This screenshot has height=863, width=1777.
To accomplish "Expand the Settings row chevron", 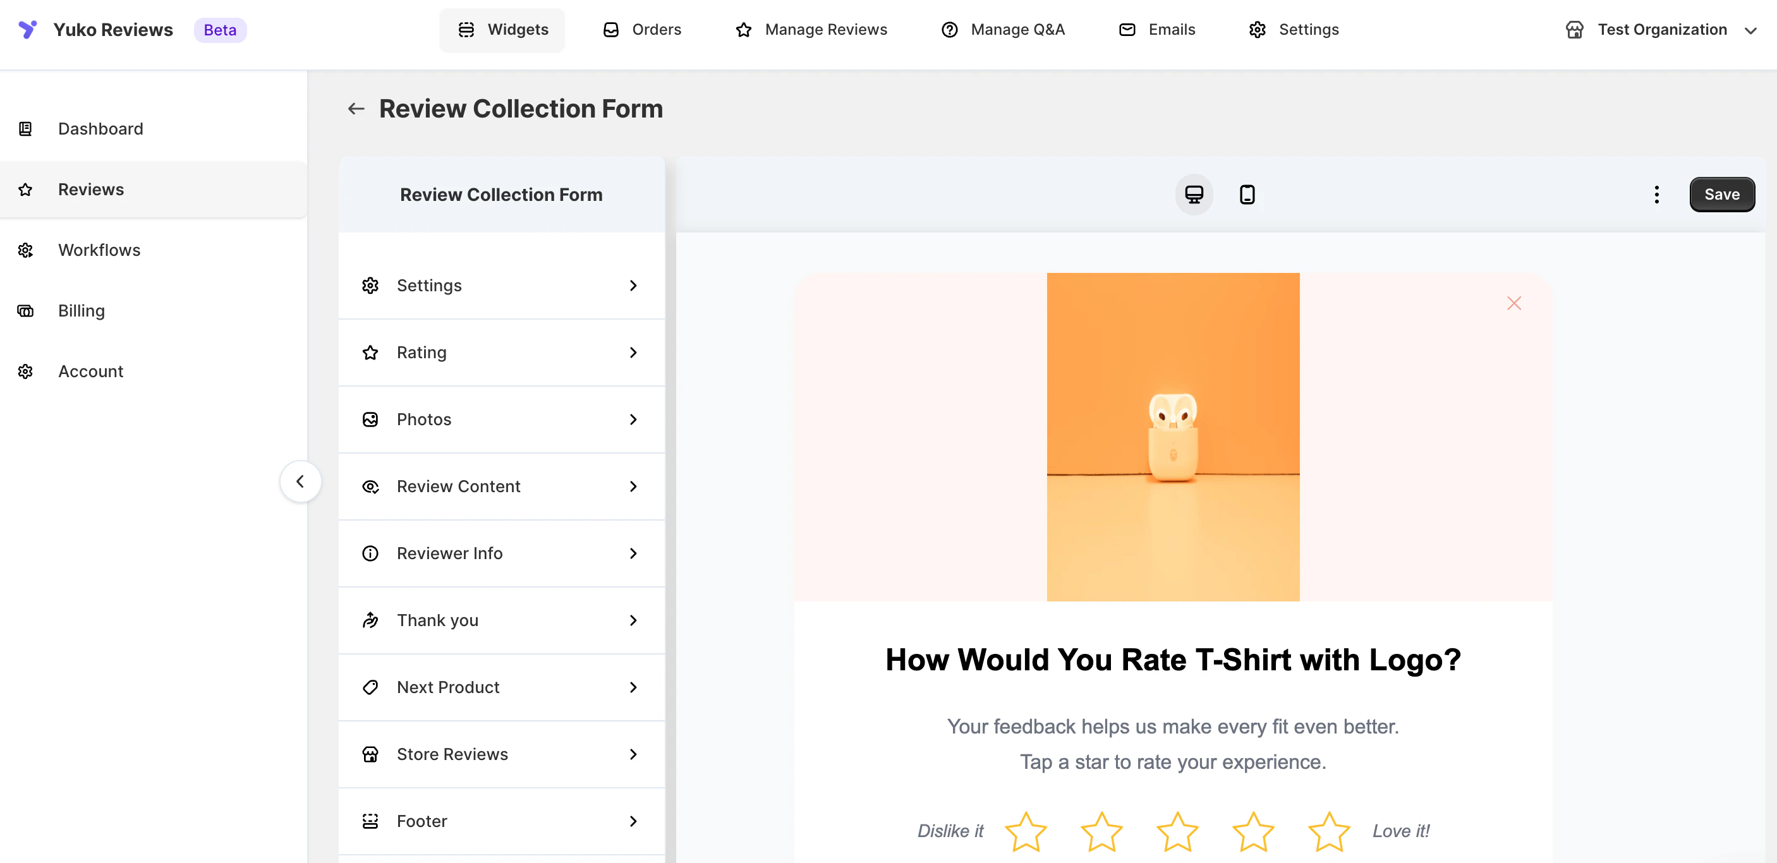I will click(x=633, y=286).
